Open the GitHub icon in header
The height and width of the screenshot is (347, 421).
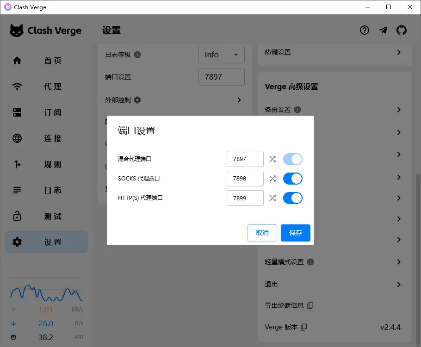[402, 30]
